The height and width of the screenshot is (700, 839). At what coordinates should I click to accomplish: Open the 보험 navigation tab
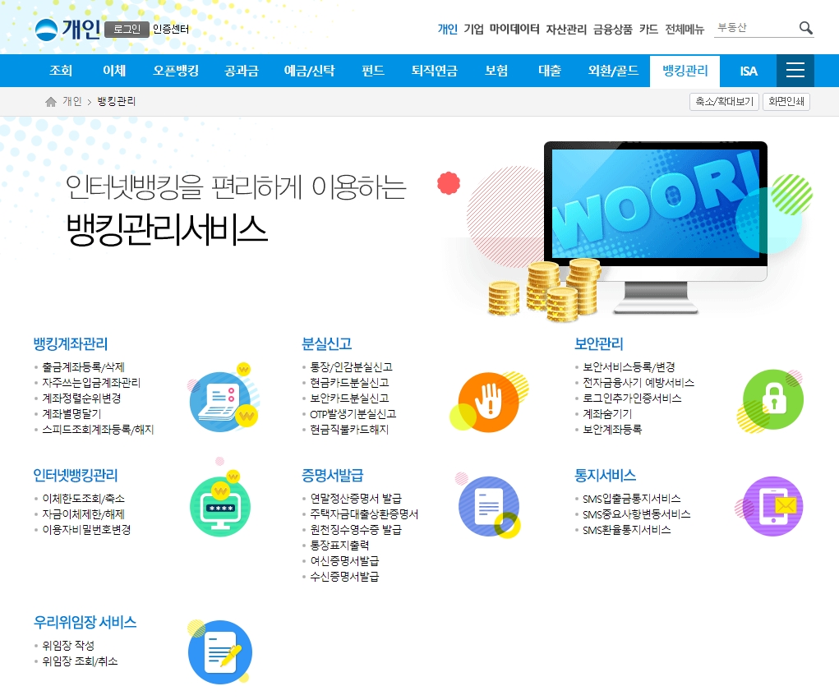pos(496,71)
